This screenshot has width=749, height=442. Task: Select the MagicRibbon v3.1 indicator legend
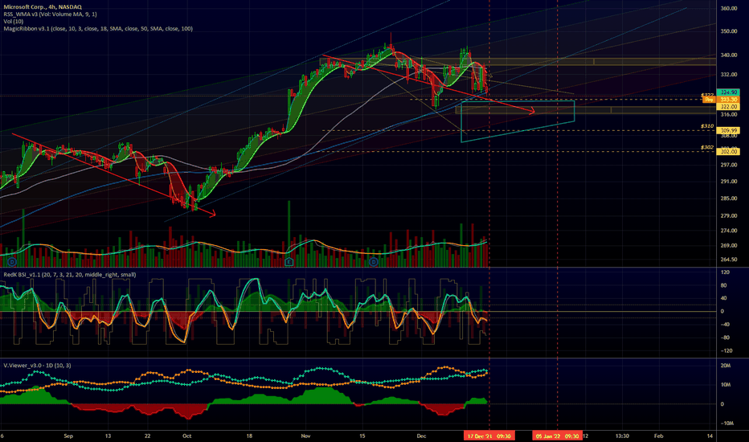tap(98, 29)
